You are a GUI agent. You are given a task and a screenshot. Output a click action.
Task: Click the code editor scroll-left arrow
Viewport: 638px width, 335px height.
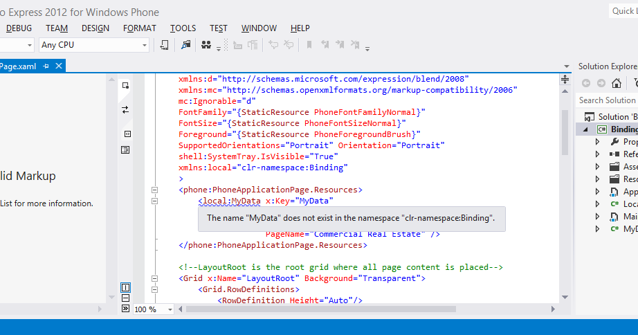(180, 309)
